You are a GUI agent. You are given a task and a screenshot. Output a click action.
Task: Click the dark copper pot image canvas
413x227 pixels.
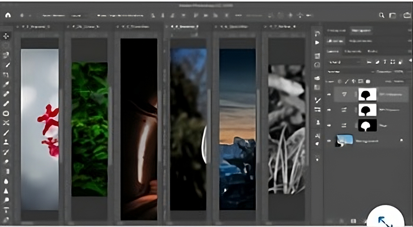[139, 129]
